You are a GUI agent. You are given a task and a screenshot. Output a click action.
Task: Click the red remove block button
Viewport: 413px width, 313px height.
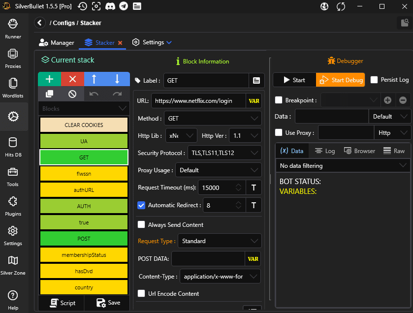(72, 79)
